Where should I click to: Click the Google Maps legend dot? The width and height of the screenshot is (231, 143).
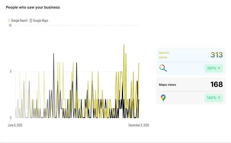(x=31, y=21)
